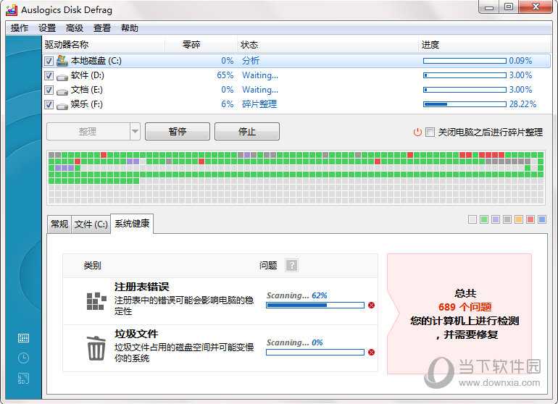
Task: Click the 65% fragmentation value for D:
Action: [225, 75]
